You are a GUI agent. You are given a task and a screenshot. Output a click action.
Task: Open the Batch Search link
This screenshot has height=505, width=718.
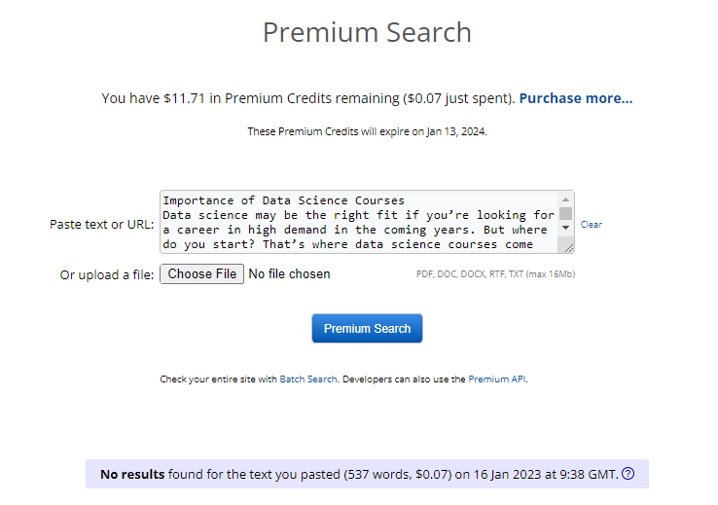click(308, 379)
